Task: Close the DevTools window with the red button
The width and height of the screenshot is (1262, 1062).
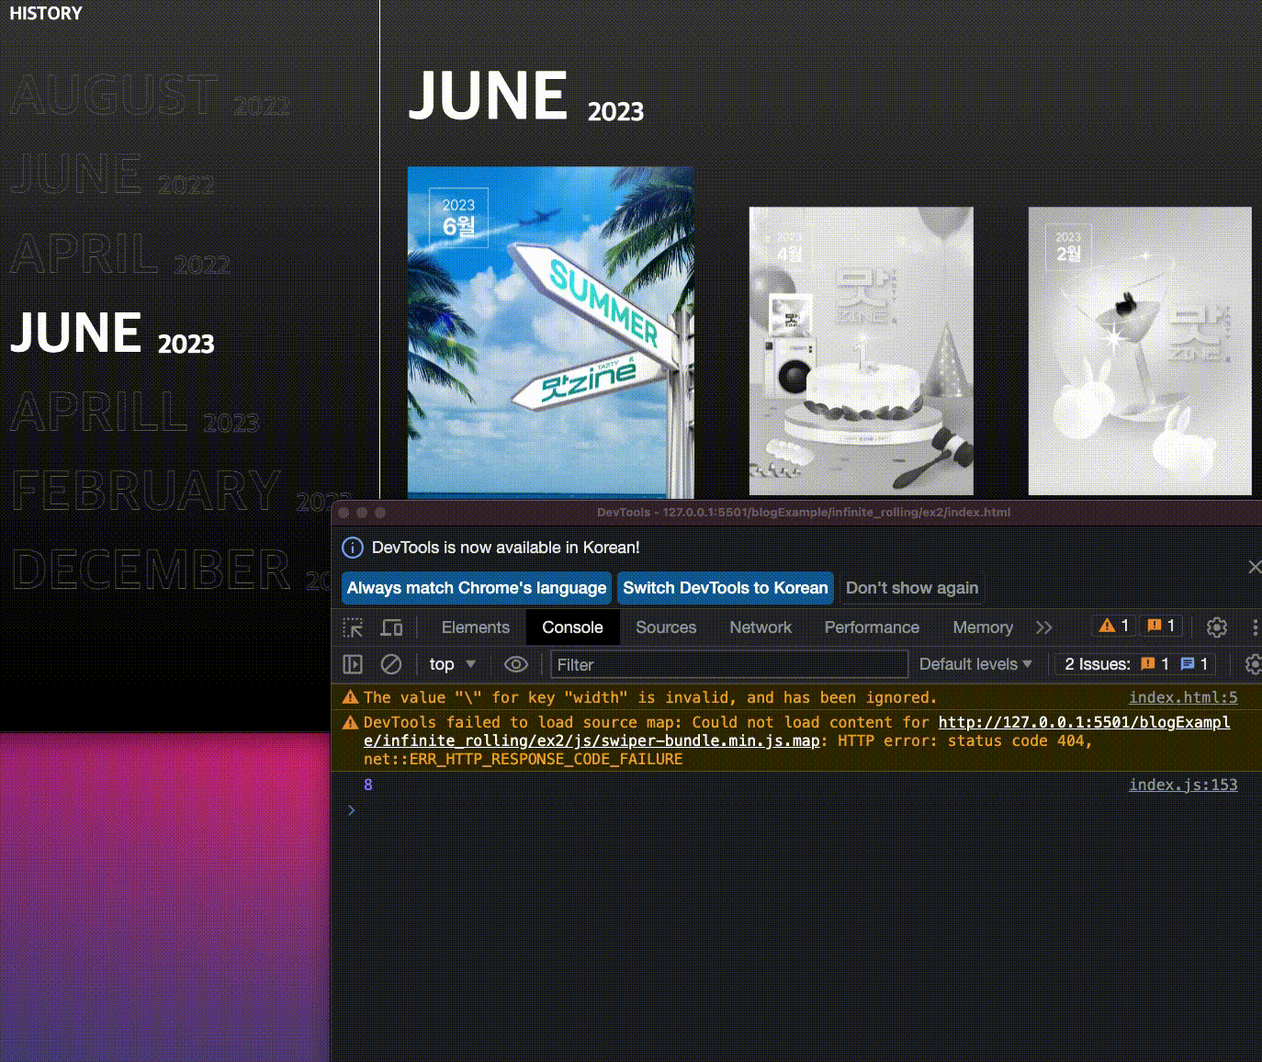Action: pos(344,513)
